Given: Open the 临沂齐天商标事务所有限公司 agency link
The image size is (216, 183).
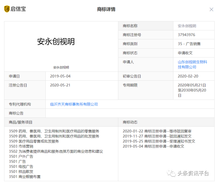Looking at the screenshot, I should pos(74,104).
